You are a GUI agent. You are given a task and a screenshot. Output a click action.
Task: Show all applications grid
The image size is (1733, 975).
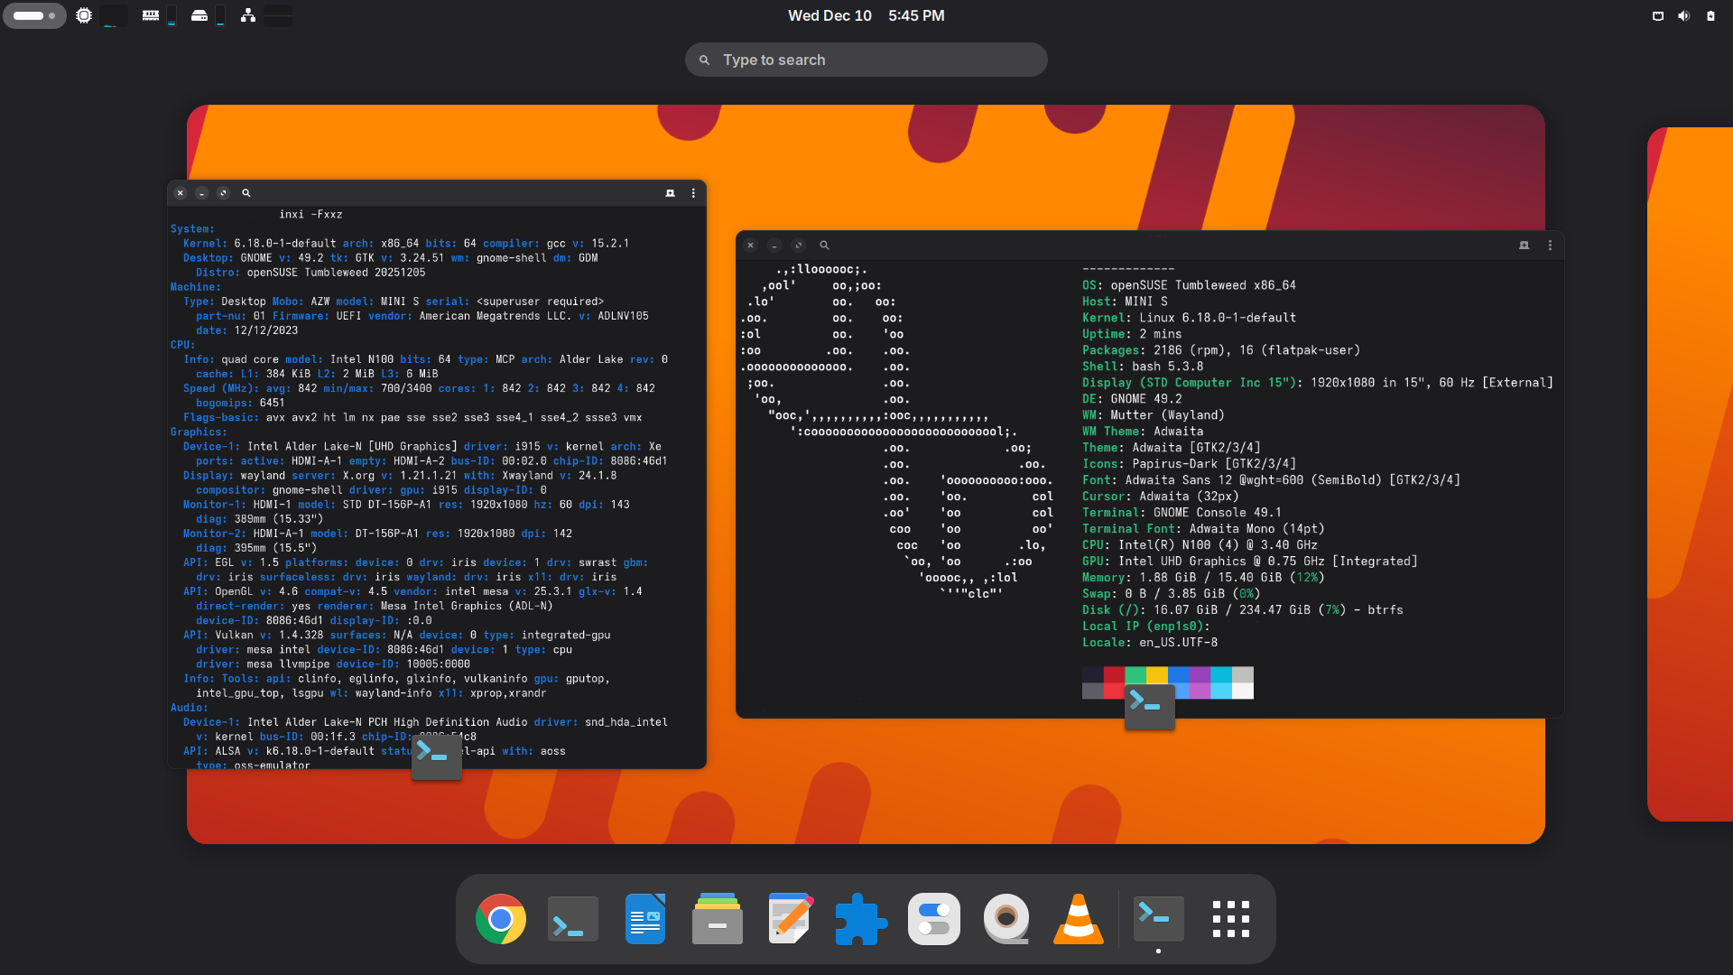[1230, 919]
